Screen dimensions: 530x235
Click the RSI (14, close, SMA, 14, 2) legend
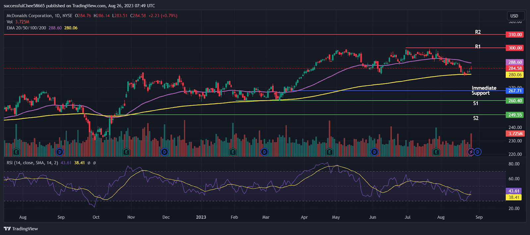(32, 163)
